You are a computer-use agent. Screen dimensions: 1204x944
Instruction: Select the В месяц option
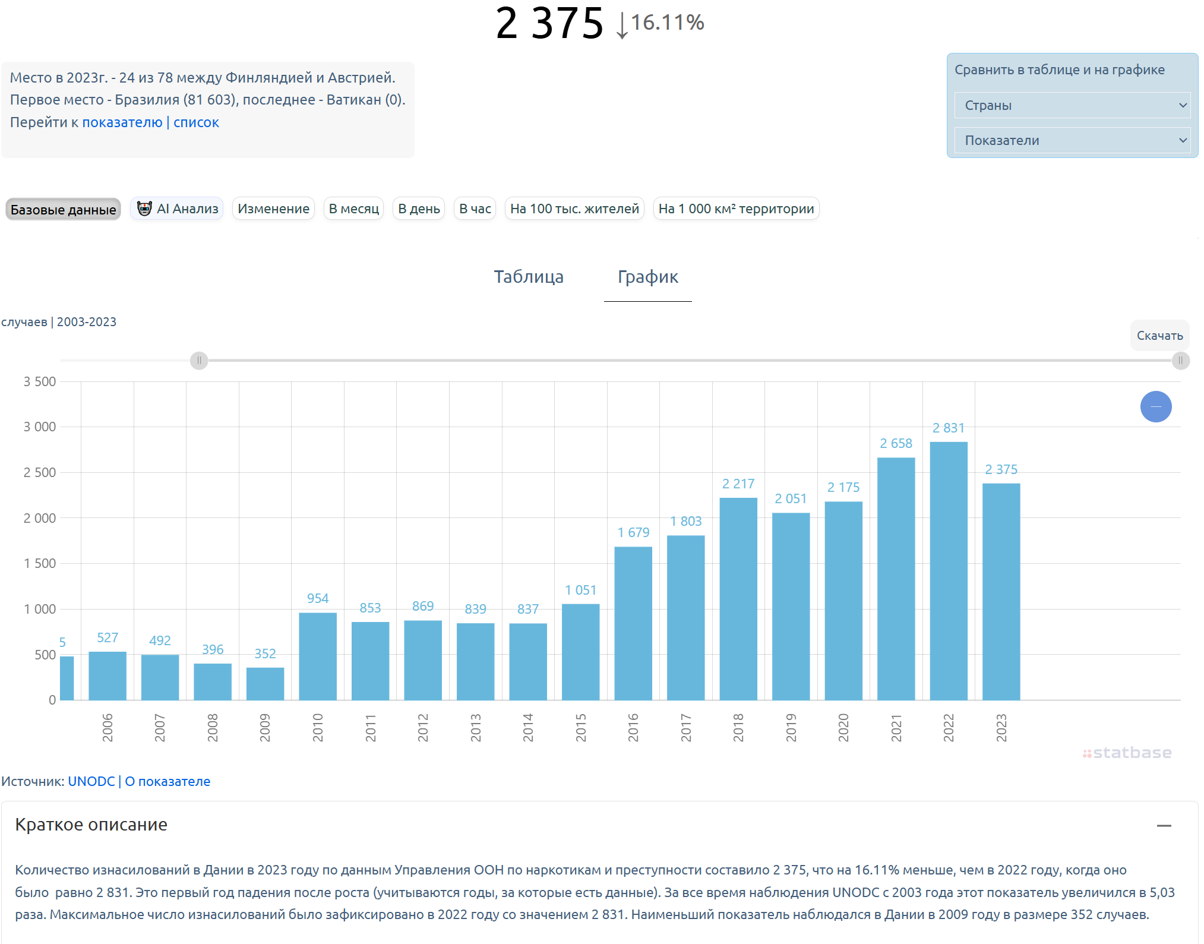353,209
